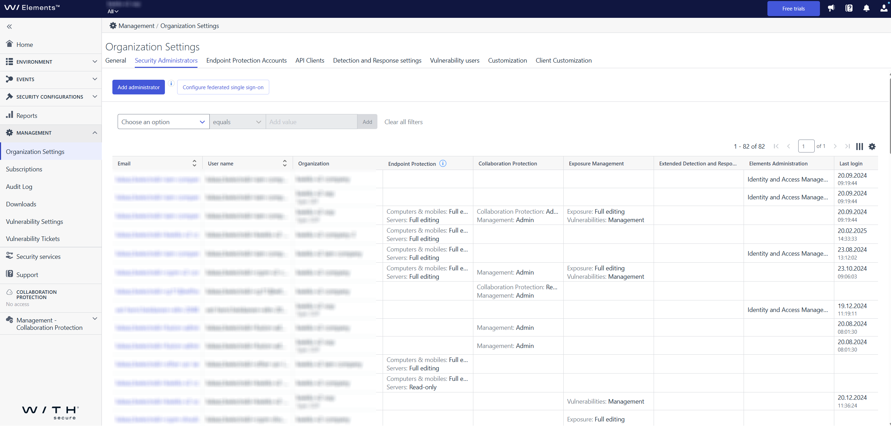Expand SECURITY CONFIGURATIONS section
The width and height of the screenshot is (891, 426).
pyautogui.click(x=51, y=97)
